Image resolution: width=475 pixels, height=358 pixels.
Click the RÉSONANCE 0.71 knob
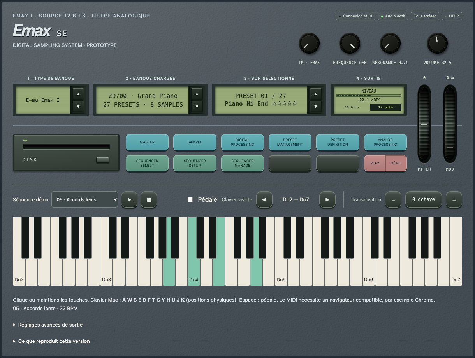[390, 43]
